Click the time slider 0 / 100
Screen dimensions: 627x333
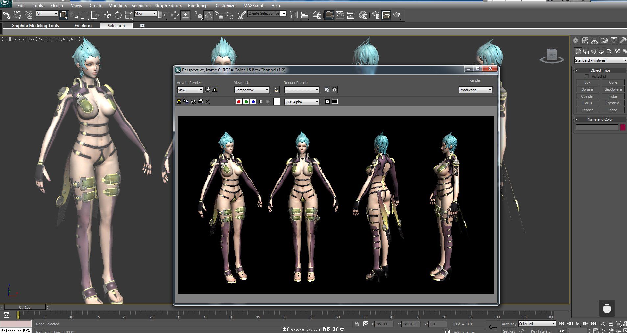pos(25,307)
